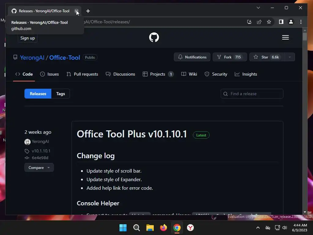Click the Notifications bell button
The height and width of the screenshot is (235, 313).
pos(192,57)
